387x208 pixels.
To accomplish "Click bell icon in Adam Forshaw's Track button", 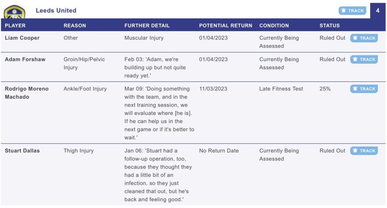I will click(355, 59).
